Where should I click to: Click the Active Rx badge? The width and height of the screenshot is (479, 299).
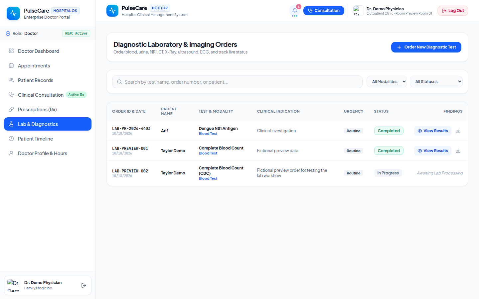click(x=76, y=95)
